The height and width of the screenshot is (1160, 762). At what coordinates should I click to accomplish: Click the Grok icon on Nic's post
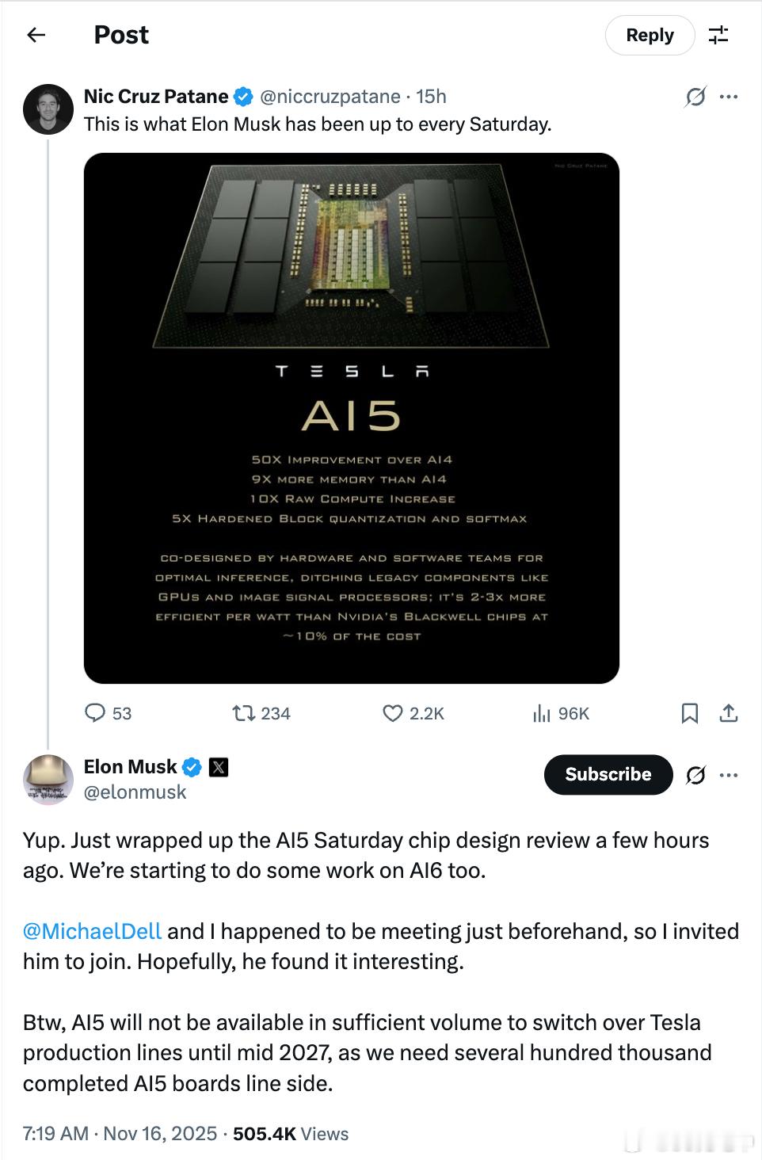pyautogui.click(x=695, y=97)
